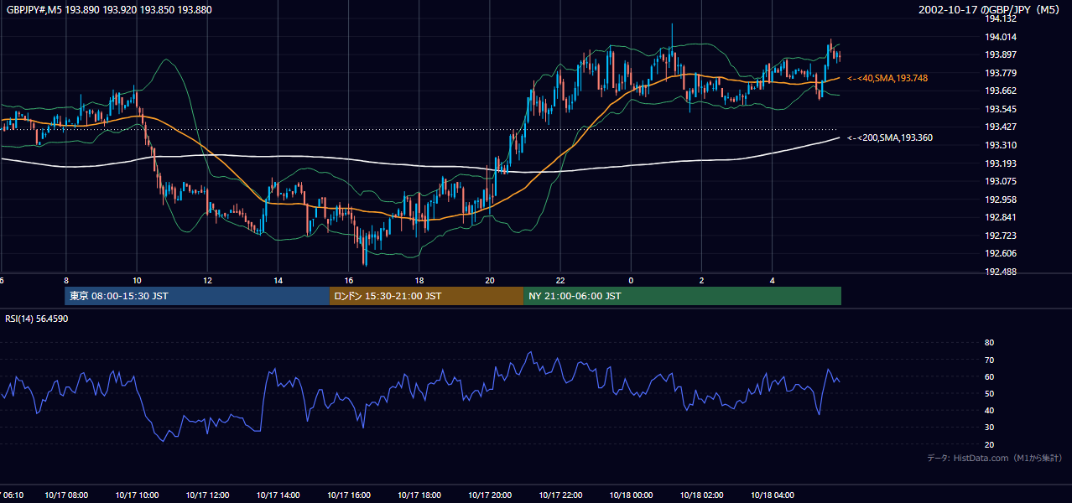The width and height of the screenshot is (1072, 503).
Task: Click price axis value 193.779
Action: point(1001,73)
